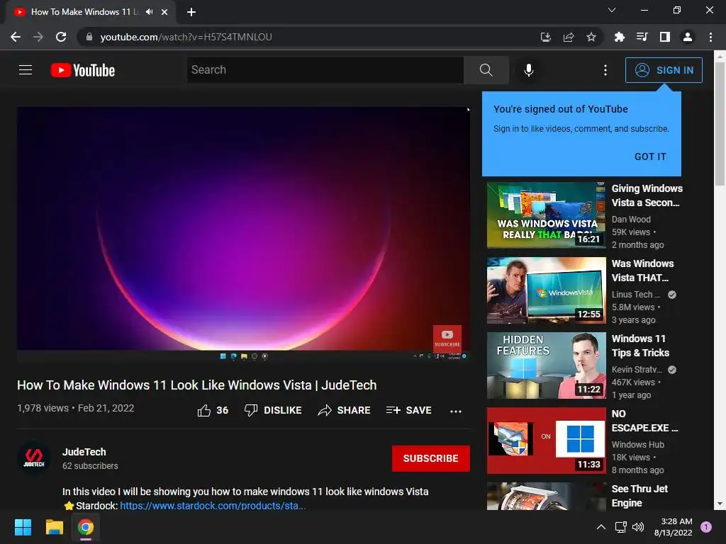Image resolution: width=726 pixels, height=544 pixels.
Task: Open the YouTube hamburger guide menu
Action: click(26, 70)
